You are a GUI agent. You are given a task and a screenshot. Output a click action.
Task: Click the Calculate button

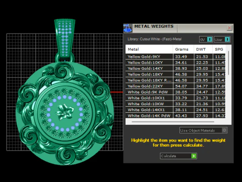[x=178, y=156]
